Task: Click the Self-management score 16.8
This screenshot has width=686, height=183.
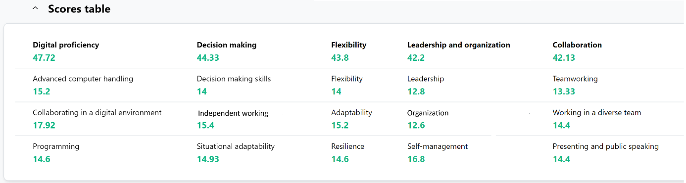Action: (x=416, y=159)
